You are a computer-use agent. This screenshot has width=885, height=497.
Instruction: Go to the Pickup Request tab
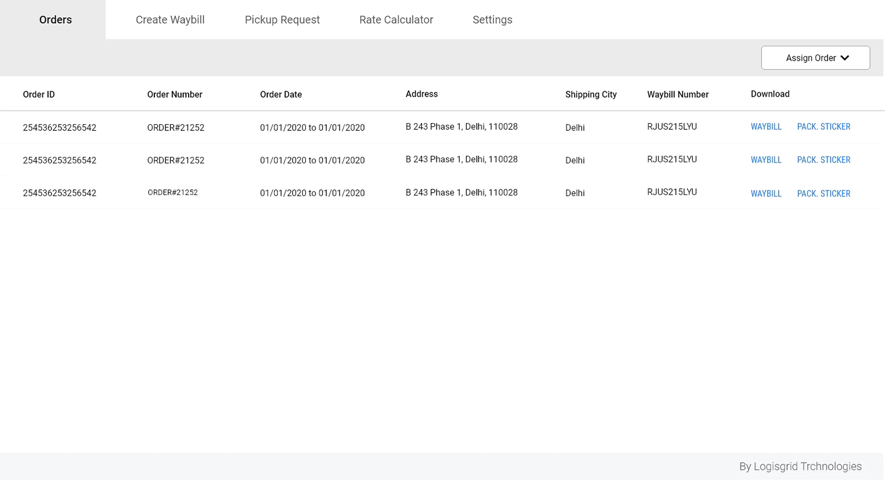[x=282, y=20]
